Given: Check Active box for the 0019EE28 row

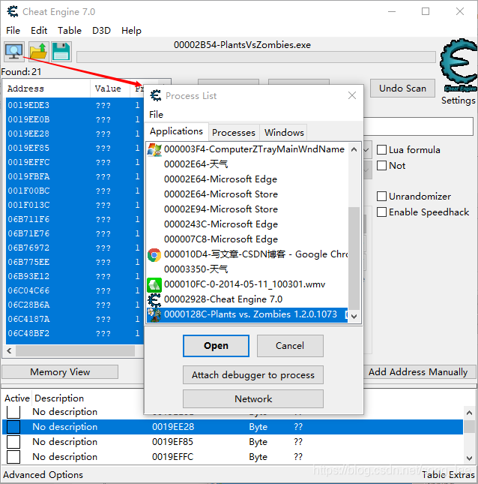Looking at the screenshot, I should point(13,427).
